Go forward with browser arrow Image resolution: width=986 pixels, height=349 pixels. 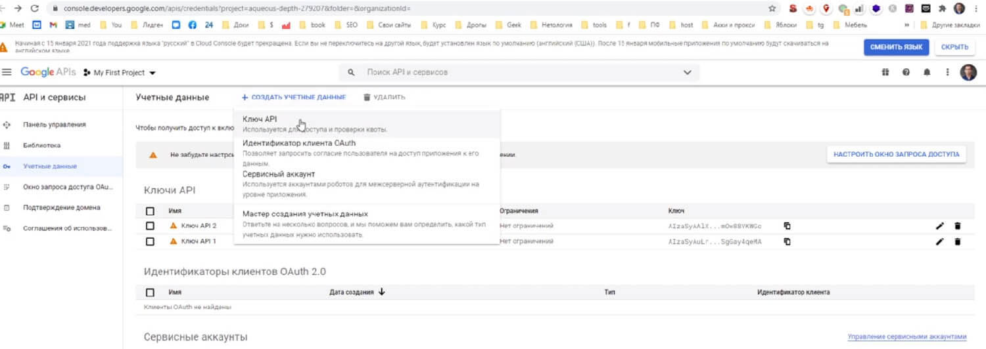(x=17, y=9)
